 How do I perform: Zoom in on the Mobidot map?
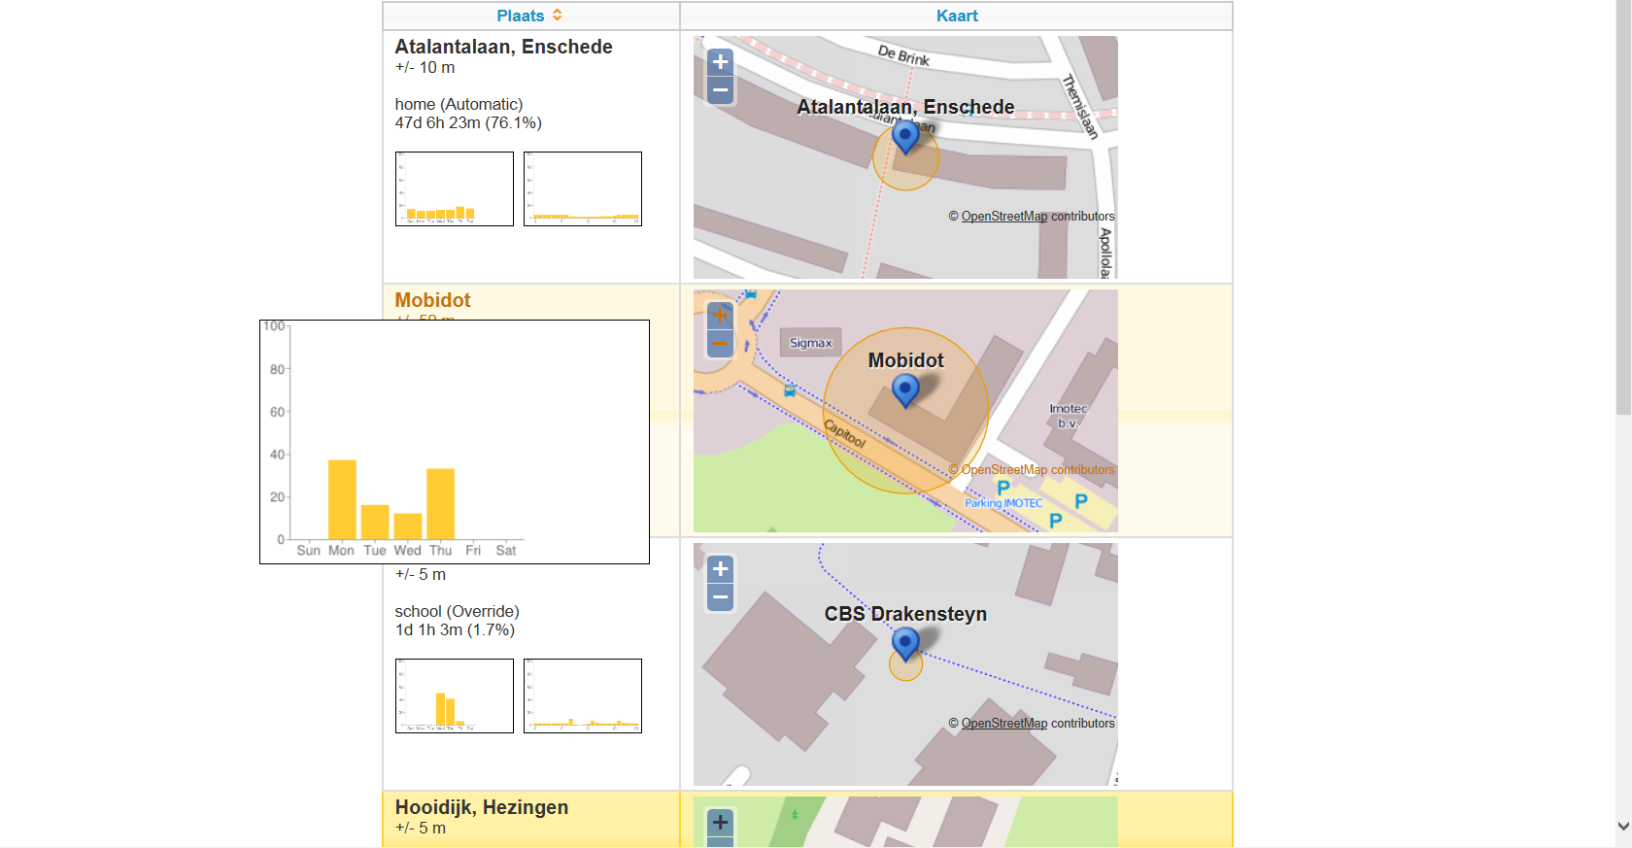pyautogui.click(x=720, y=316)
